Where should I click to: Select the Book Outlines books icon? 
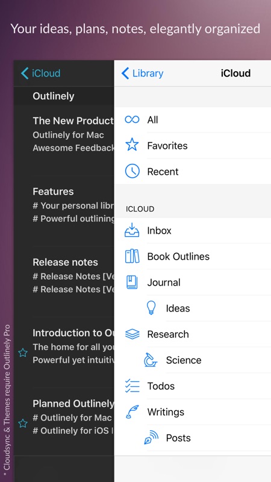(x=132, y=256)
